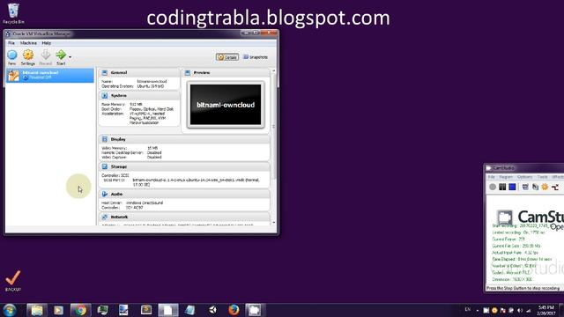Click CamStudio record button (gray circle)

point(493,187)
